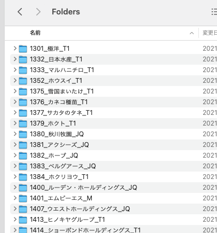Click folder icon of 1413_ヒノキヤグループ_T1
Image resolution: width=217 pixels, height=233 pixels.
click(23, 220)
